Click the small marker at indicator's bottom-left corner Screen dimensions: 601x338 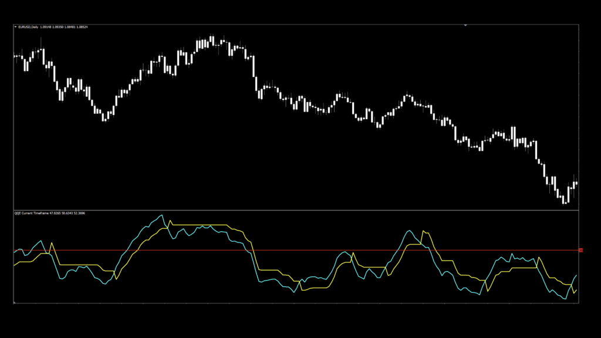coord(14,303)
